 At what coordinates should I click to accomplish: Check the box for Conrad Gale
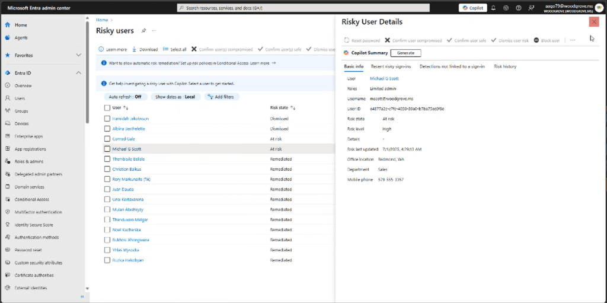tap(107, 139)
